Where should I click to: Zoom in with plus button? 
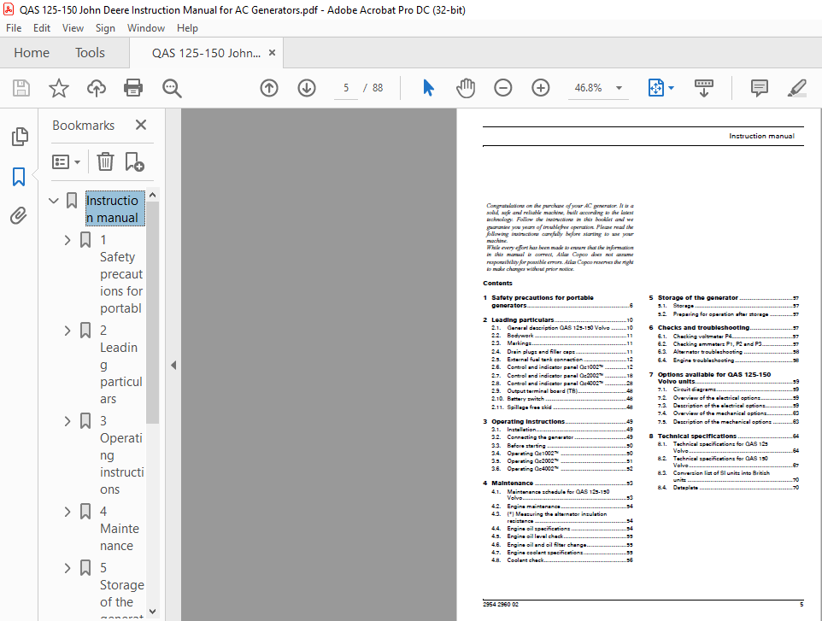point(541,87)
